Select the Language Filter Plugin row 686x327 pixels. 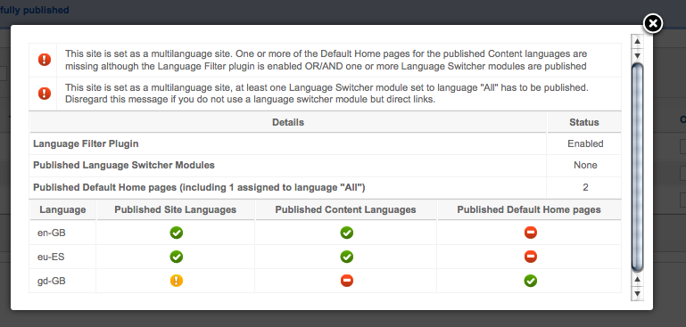[x=325, y=143]
